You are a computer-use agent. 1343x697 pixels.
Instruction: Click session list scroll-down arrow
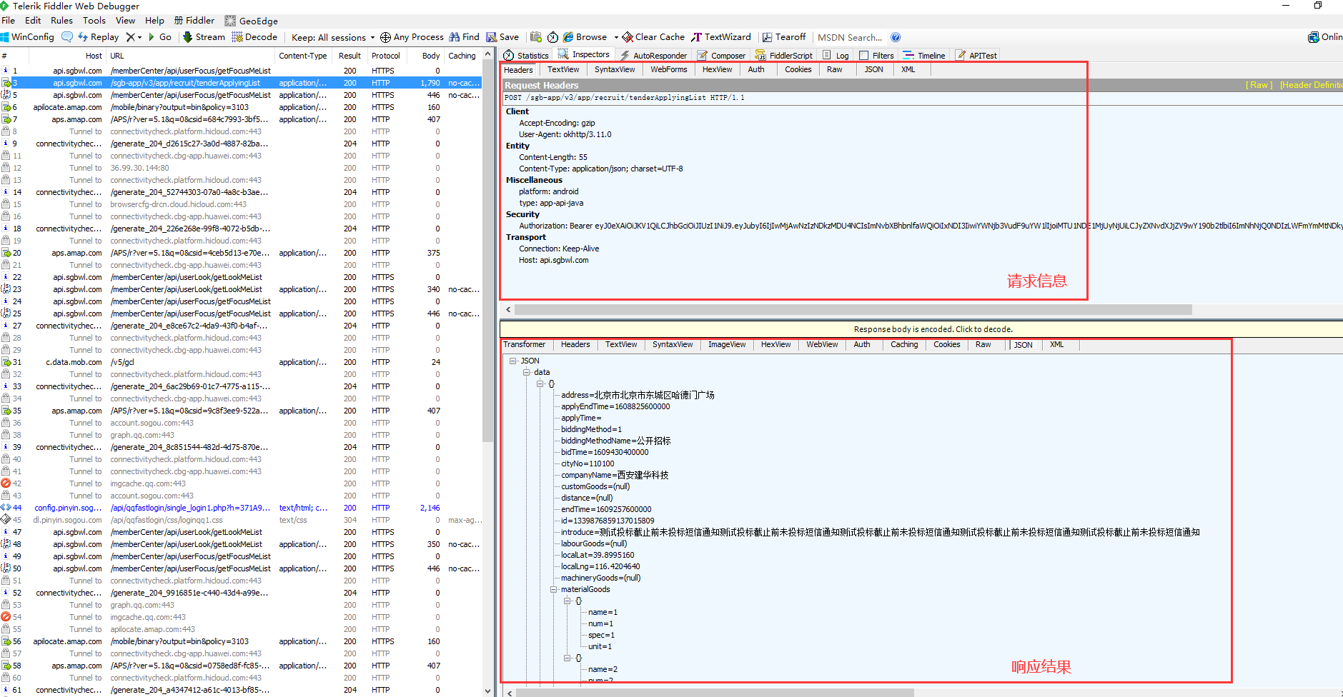click(x=488, y=691)
